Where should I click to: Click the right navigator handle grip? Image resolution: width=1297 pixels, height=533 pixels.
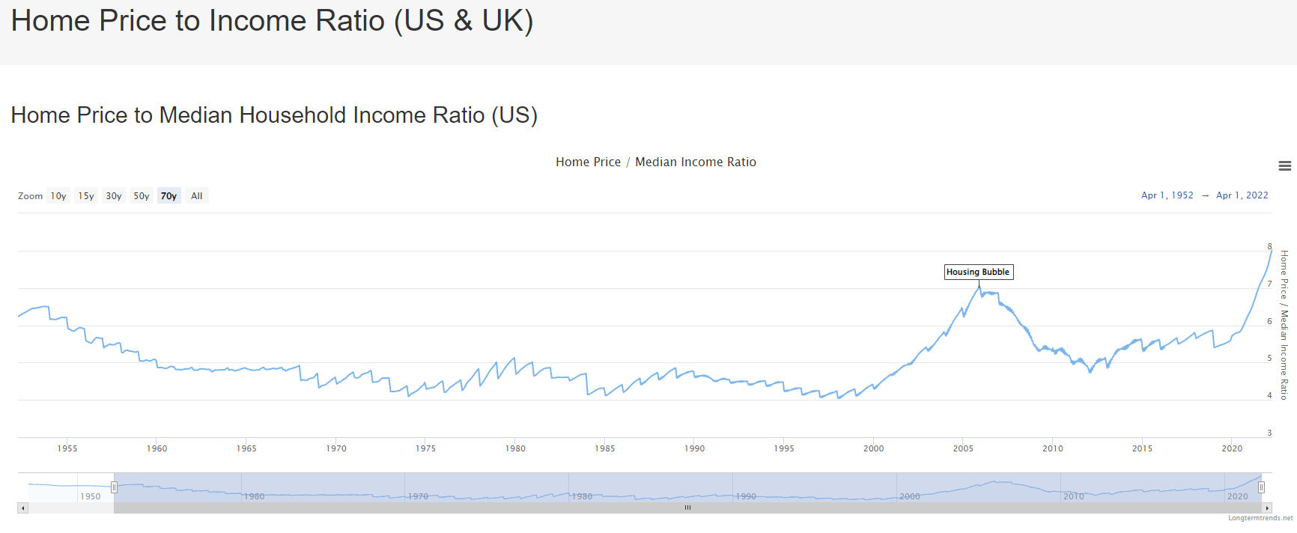(1261, 487)
